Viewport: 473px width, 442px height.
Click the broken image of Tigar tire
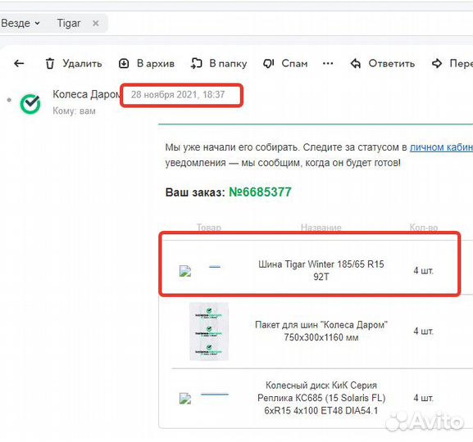pyautogui.click(x=185, y=271)
